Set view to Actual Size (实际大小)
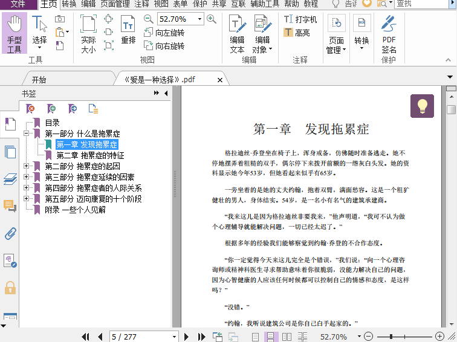The width and height of the screenshot is (457, 342). click(88, 33)
